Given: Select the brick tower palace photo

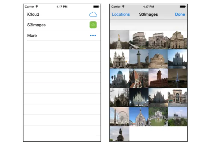Looking at the screenshot, I should 158,78.
